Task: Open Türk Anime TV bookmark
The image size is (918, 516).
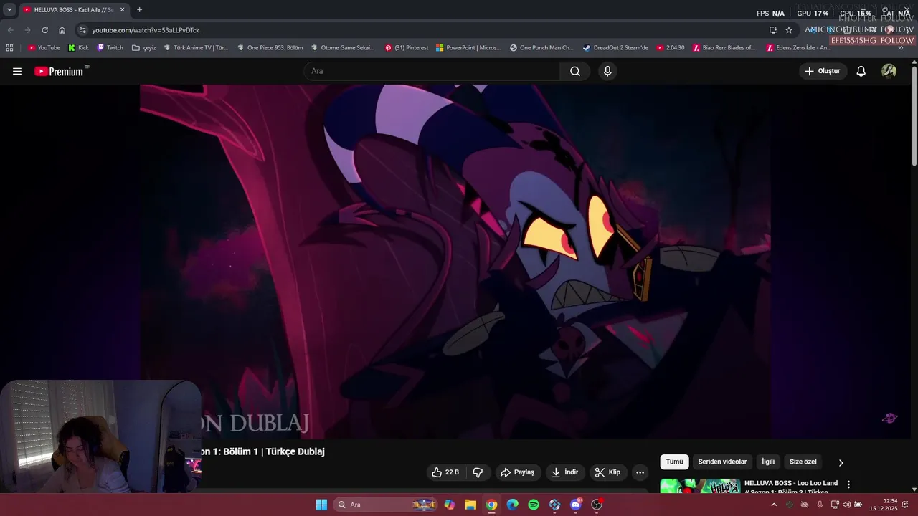Action: click(x=196, y=48)
